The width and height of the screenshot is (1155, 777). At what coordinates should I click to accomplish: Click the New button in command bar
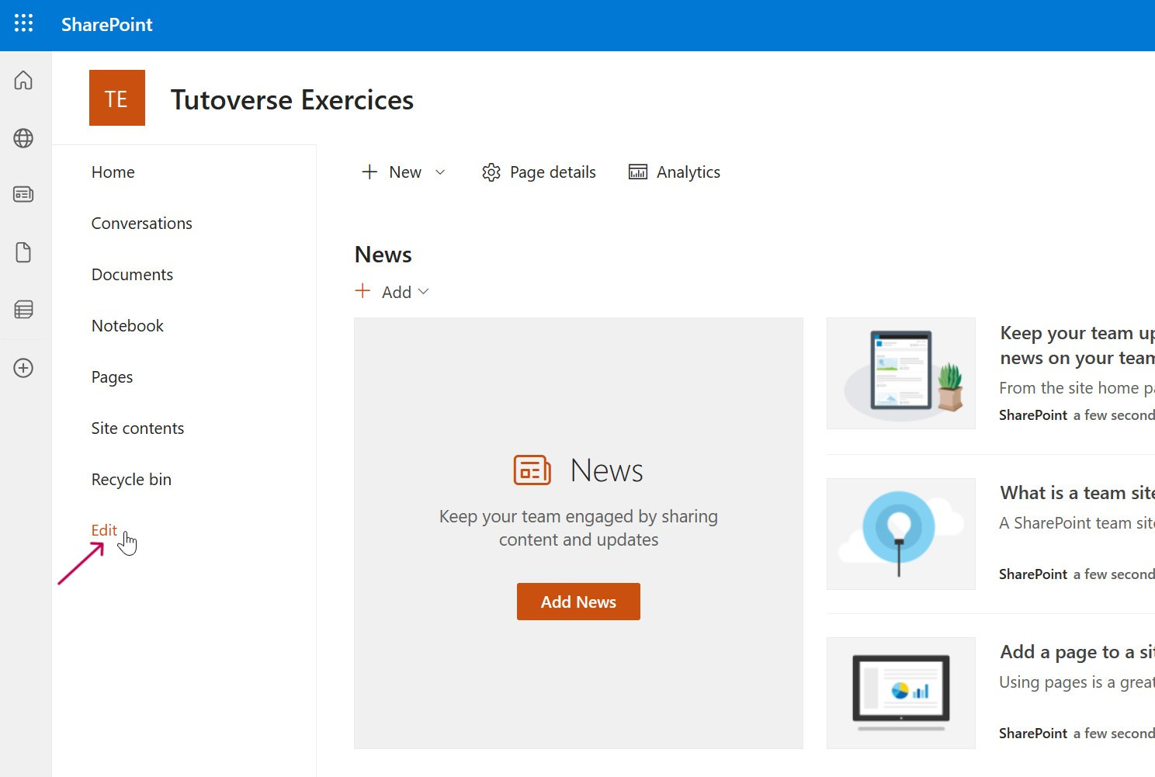click(x=392, y=172)
